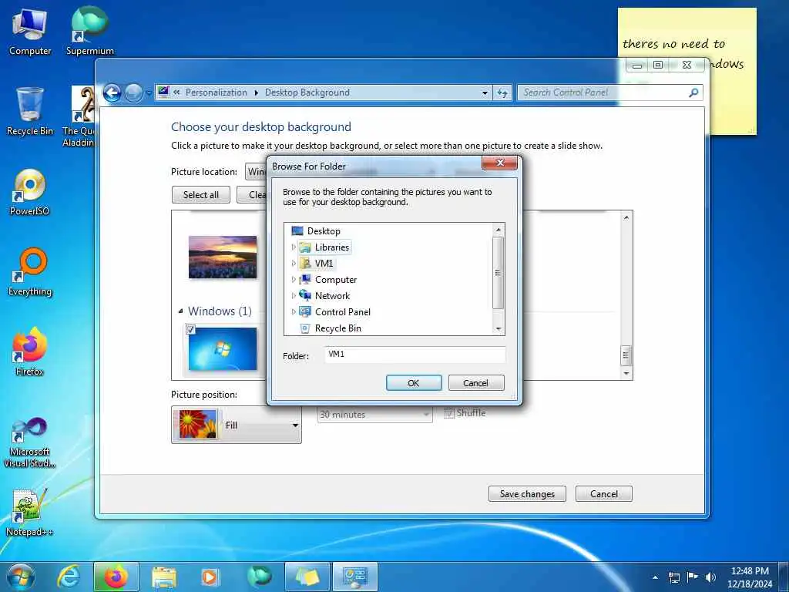Click the Save changes button

point(527,494)
